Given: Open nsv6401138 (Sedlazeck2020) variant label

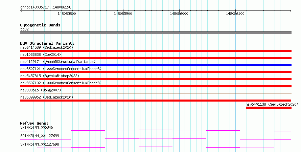Looking at the screenshot, I should point(272,104).
